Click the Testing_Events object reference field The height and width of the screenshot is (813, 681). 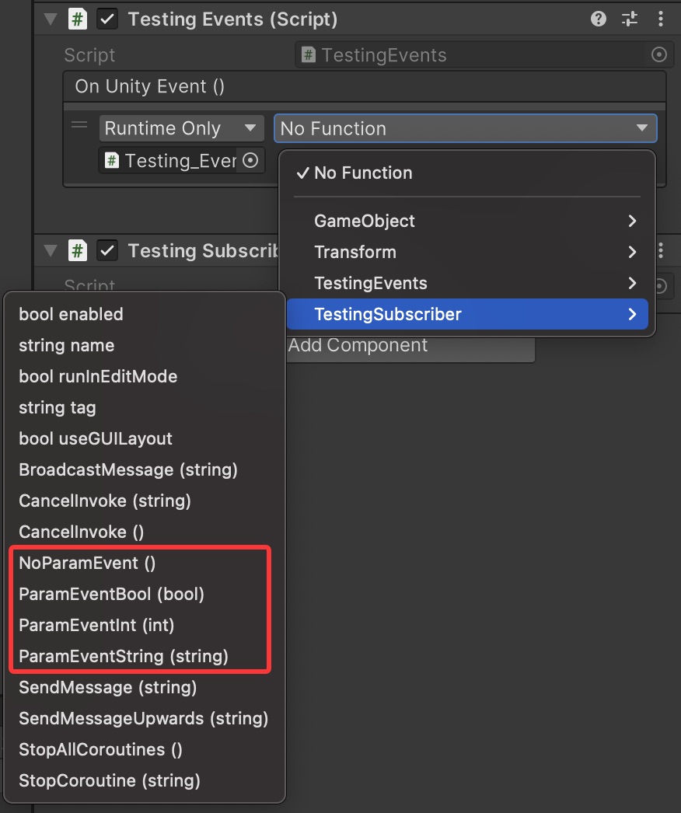coord(171,160)
